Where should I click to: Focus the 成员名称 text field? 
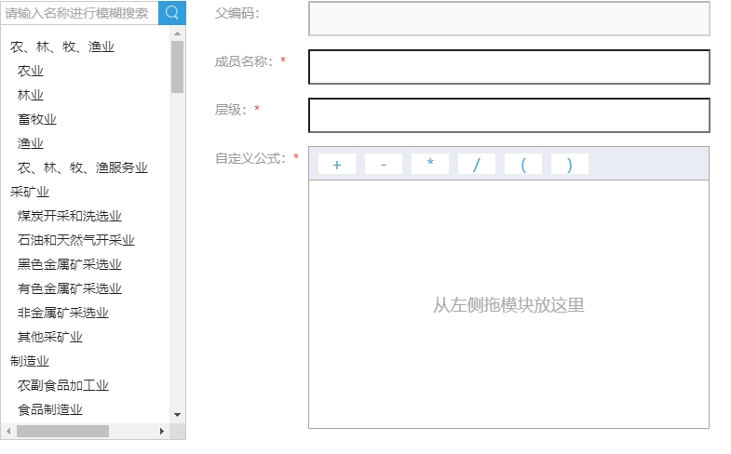pos(508,67)
